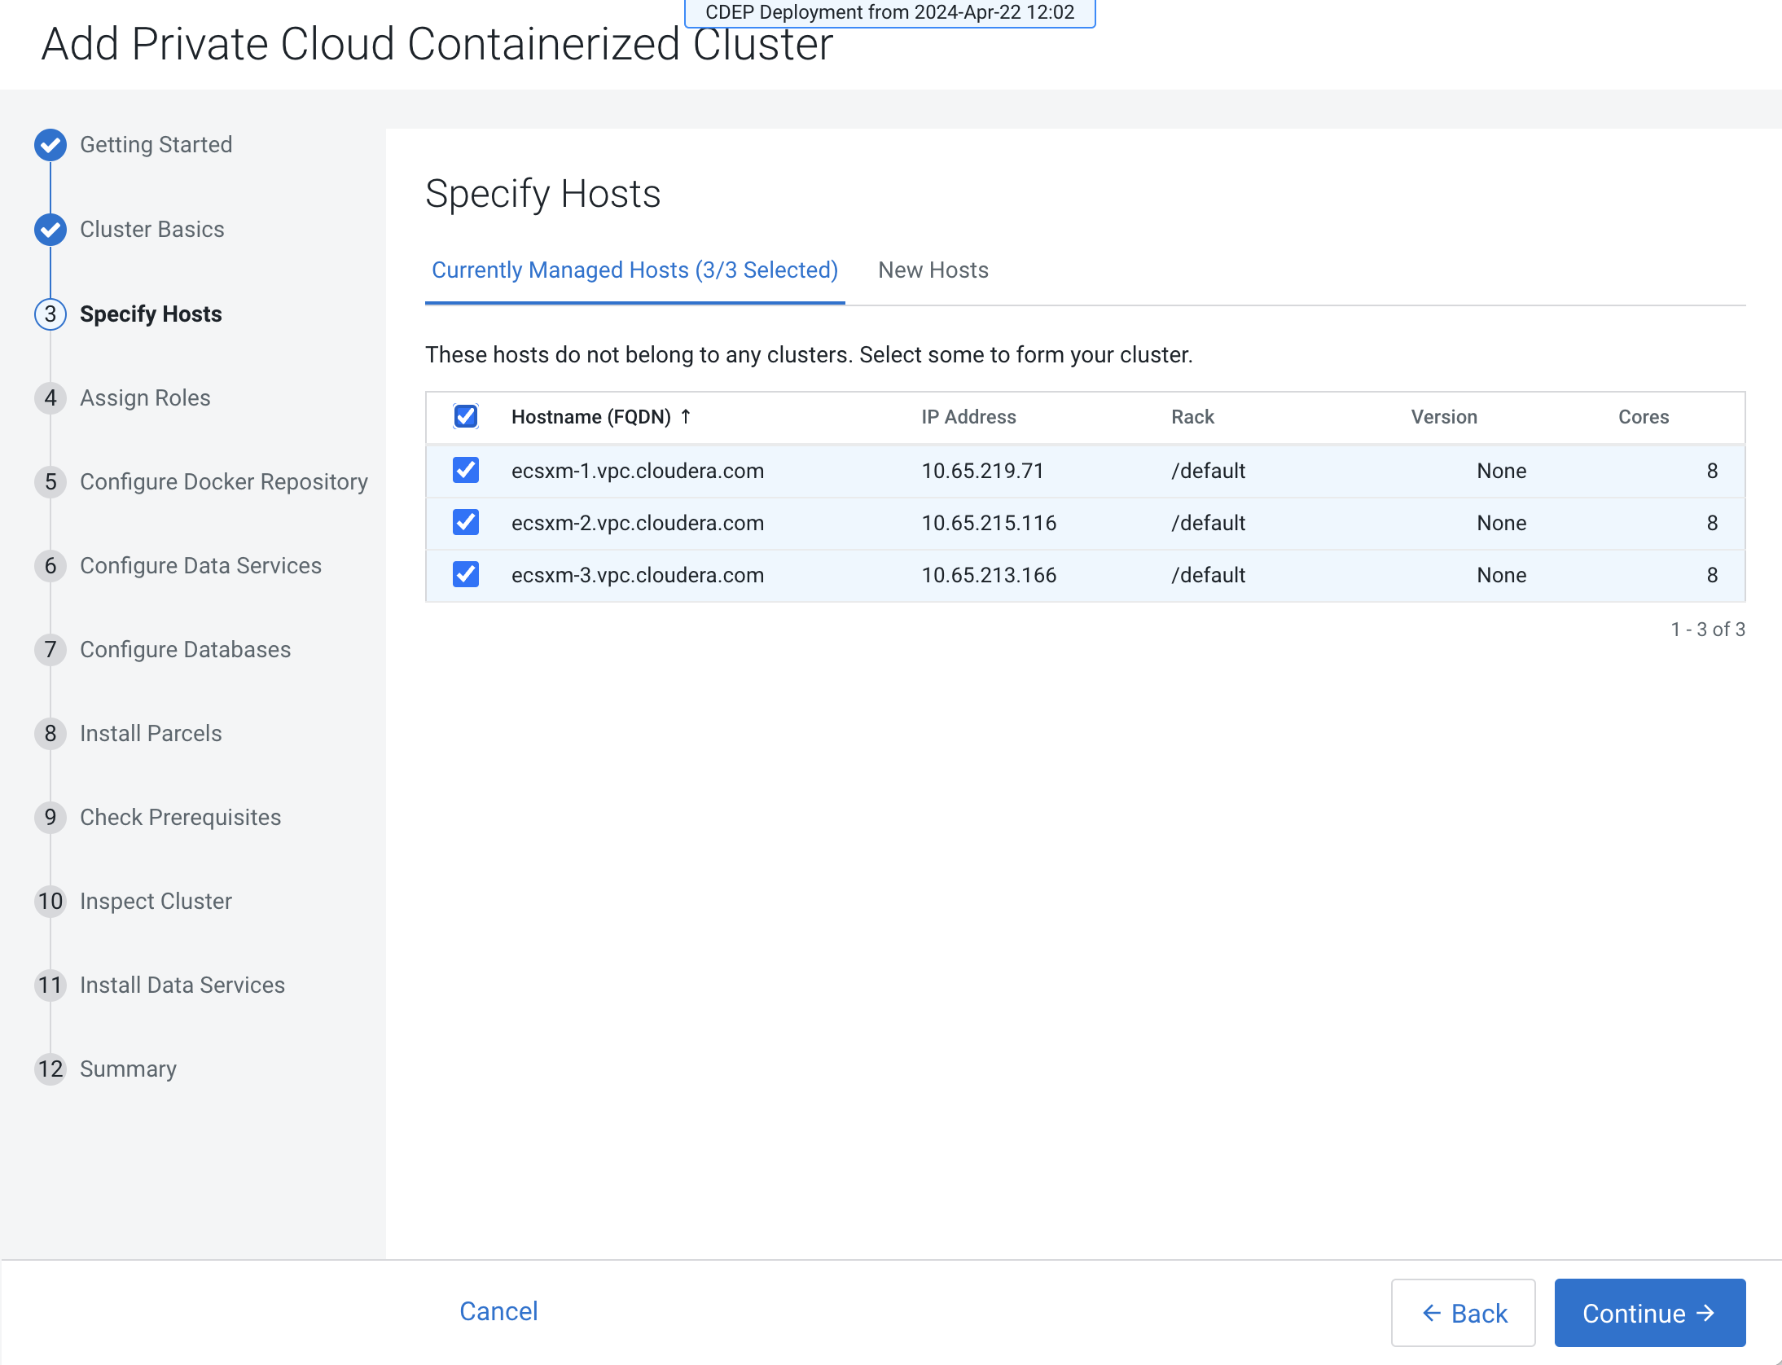
Task: Click the step 8 number circle
Action: pos(50,734)
